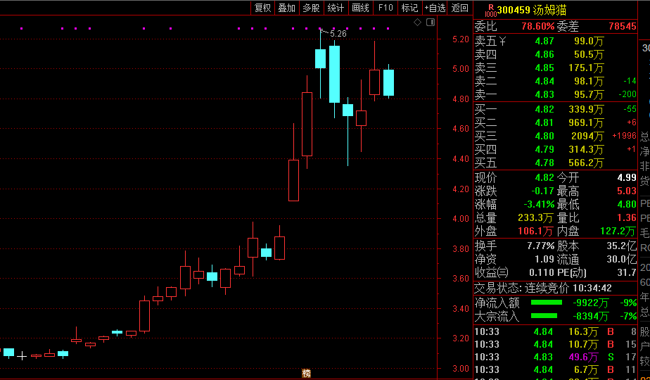Click the ¥ symbol next to 卖五
Image resolution: width=650 pixels, height=380 pixels.
502,41
